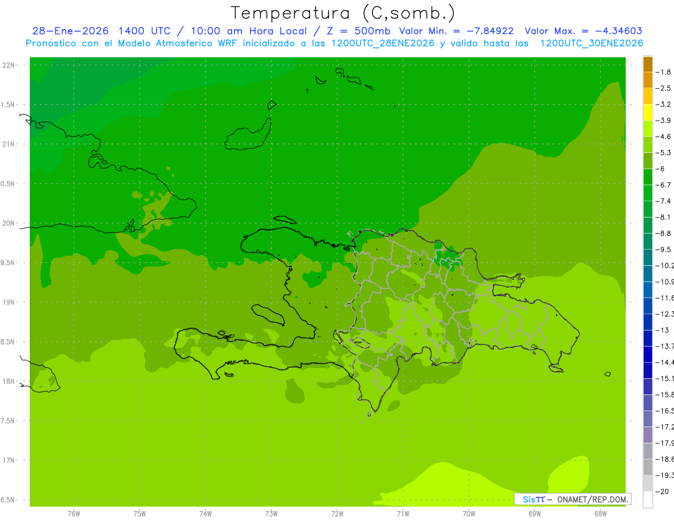The height and width of the screenshot is (521, 674).
Task: Click the '17N' latitude label
Action: coord(8,460)
